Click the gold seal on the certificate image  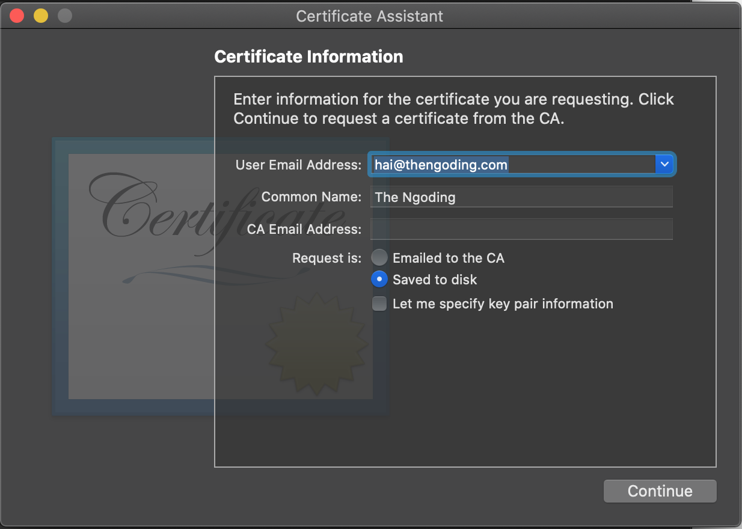click(x=316, y=343)
